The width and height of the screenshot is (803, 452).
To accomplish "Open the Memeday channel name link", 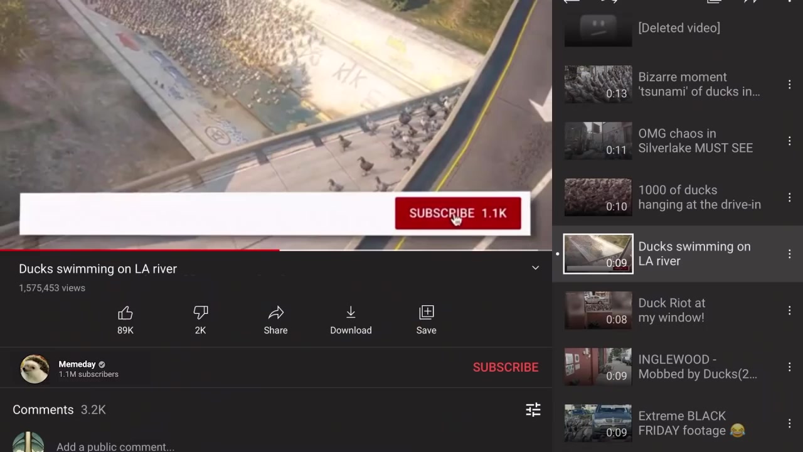I will [77, 364].
